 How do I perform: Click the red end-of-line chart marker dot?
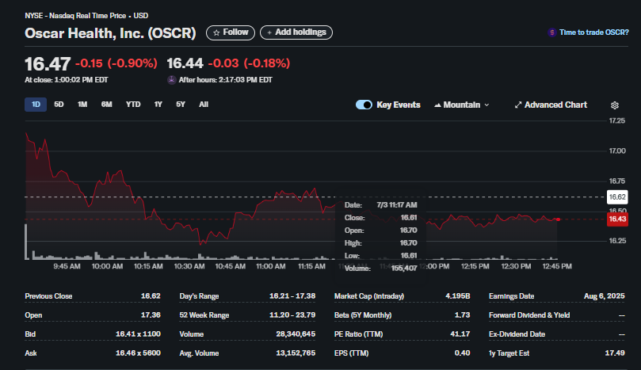[558, 219]
